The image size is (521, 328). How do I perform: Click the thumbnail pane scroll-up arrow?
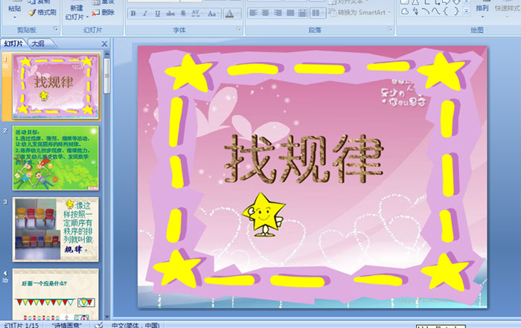[106, 53]
